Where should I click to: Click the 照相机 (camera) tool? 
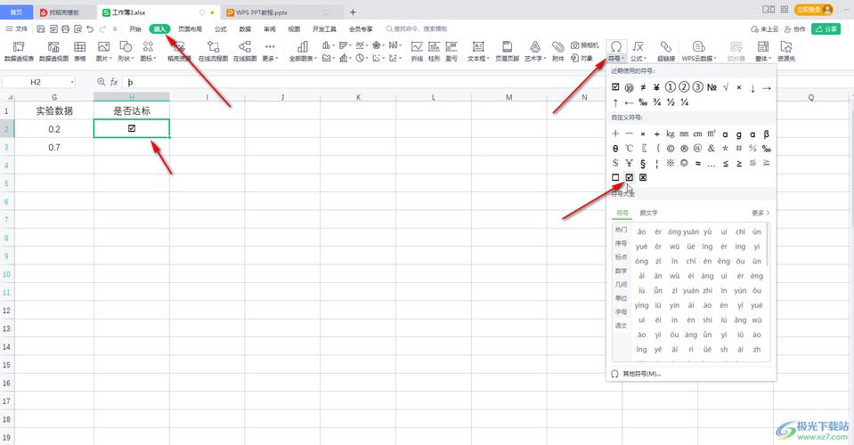click(584, 45)
